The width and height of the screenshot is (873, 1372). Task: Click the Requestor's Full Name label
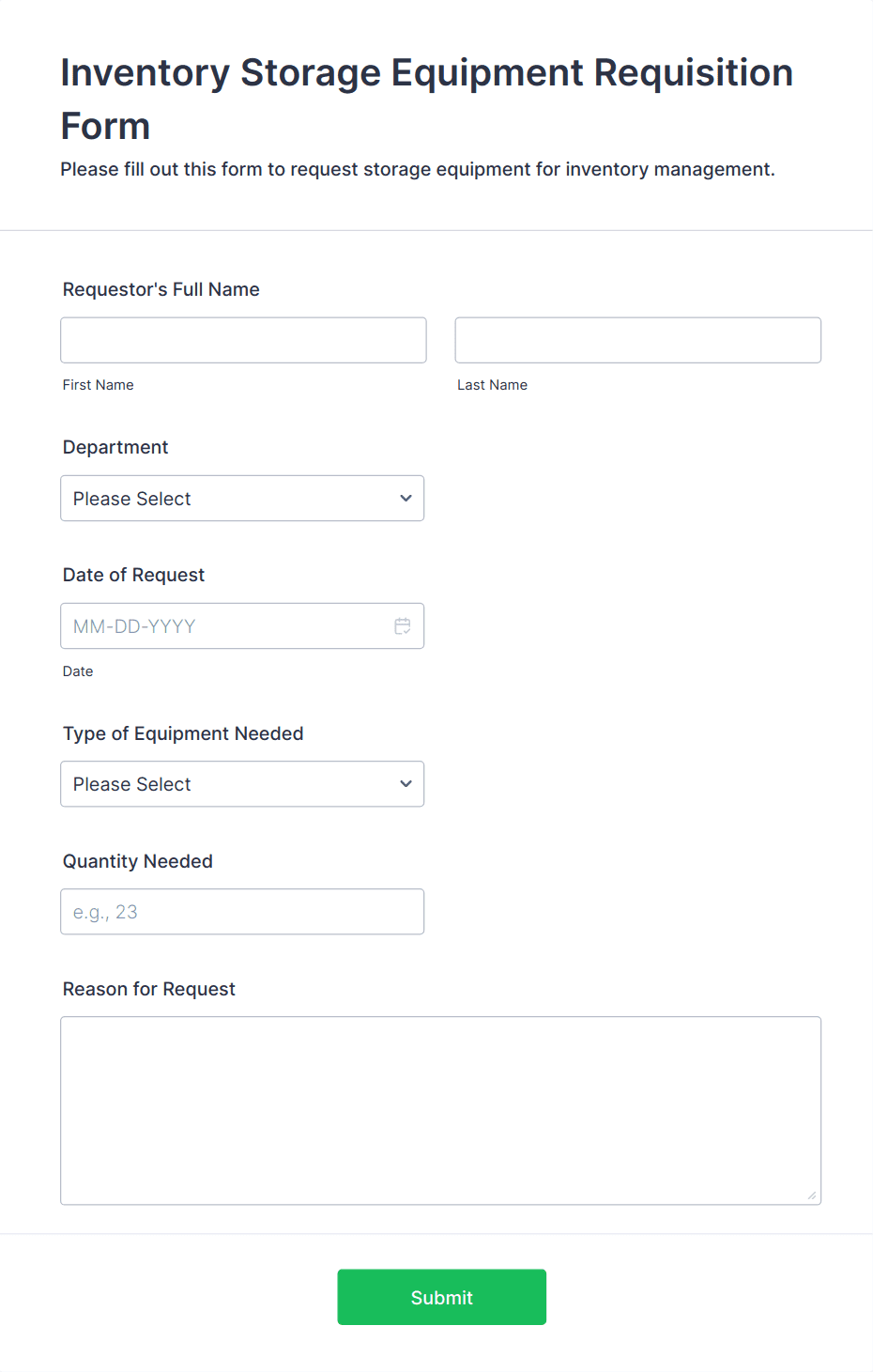[x=161, y=289]
